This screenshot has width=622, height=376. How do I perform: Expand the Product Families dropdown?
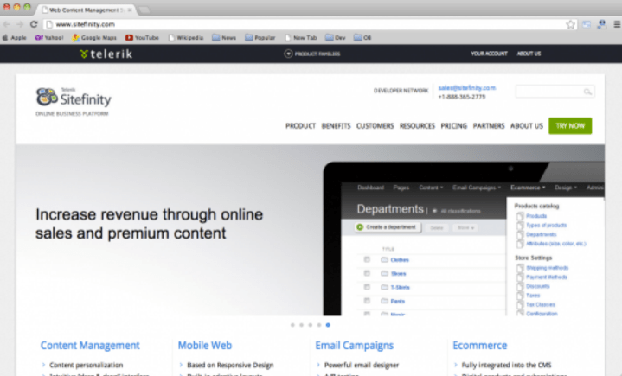tap(312, 54)
